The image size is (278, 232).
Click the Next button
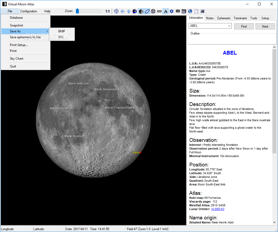[x=265, y=26]
